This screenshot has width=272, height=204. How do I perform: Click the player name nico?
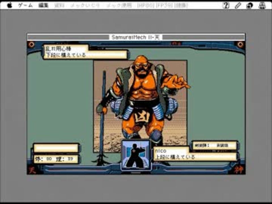[160, 150]
